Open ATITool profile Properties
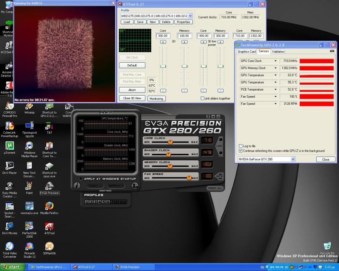Viewport: 339px width, 271px height. pyautogui.click(x=183, y=22)
